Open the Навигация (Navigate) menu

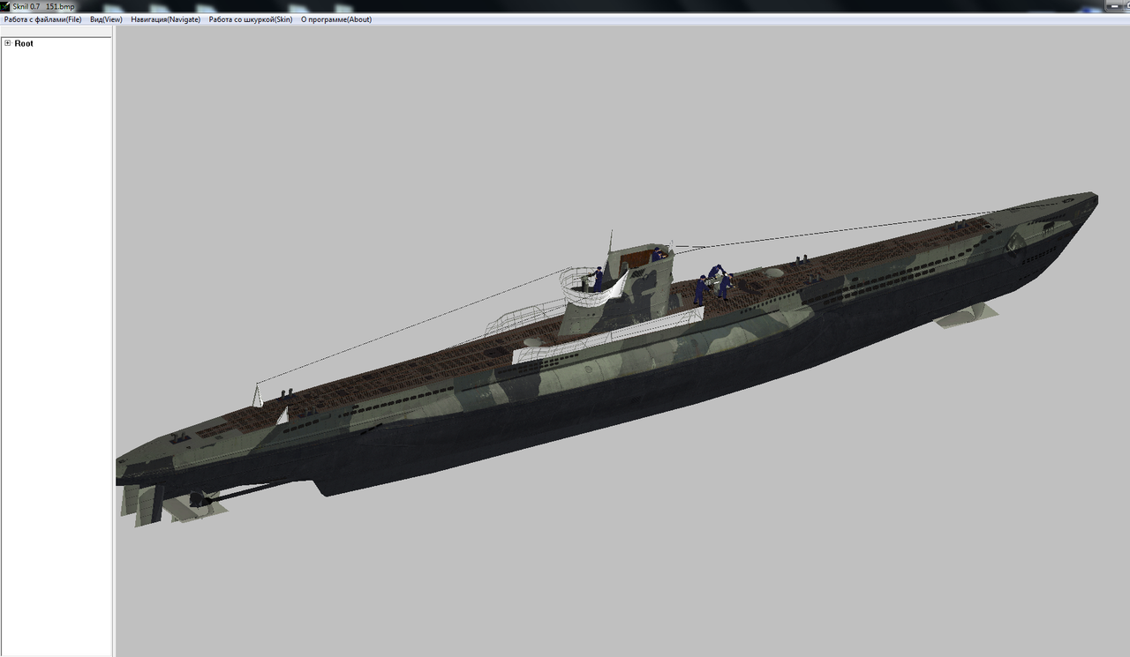pyautogui.click(x=165, y=19)
